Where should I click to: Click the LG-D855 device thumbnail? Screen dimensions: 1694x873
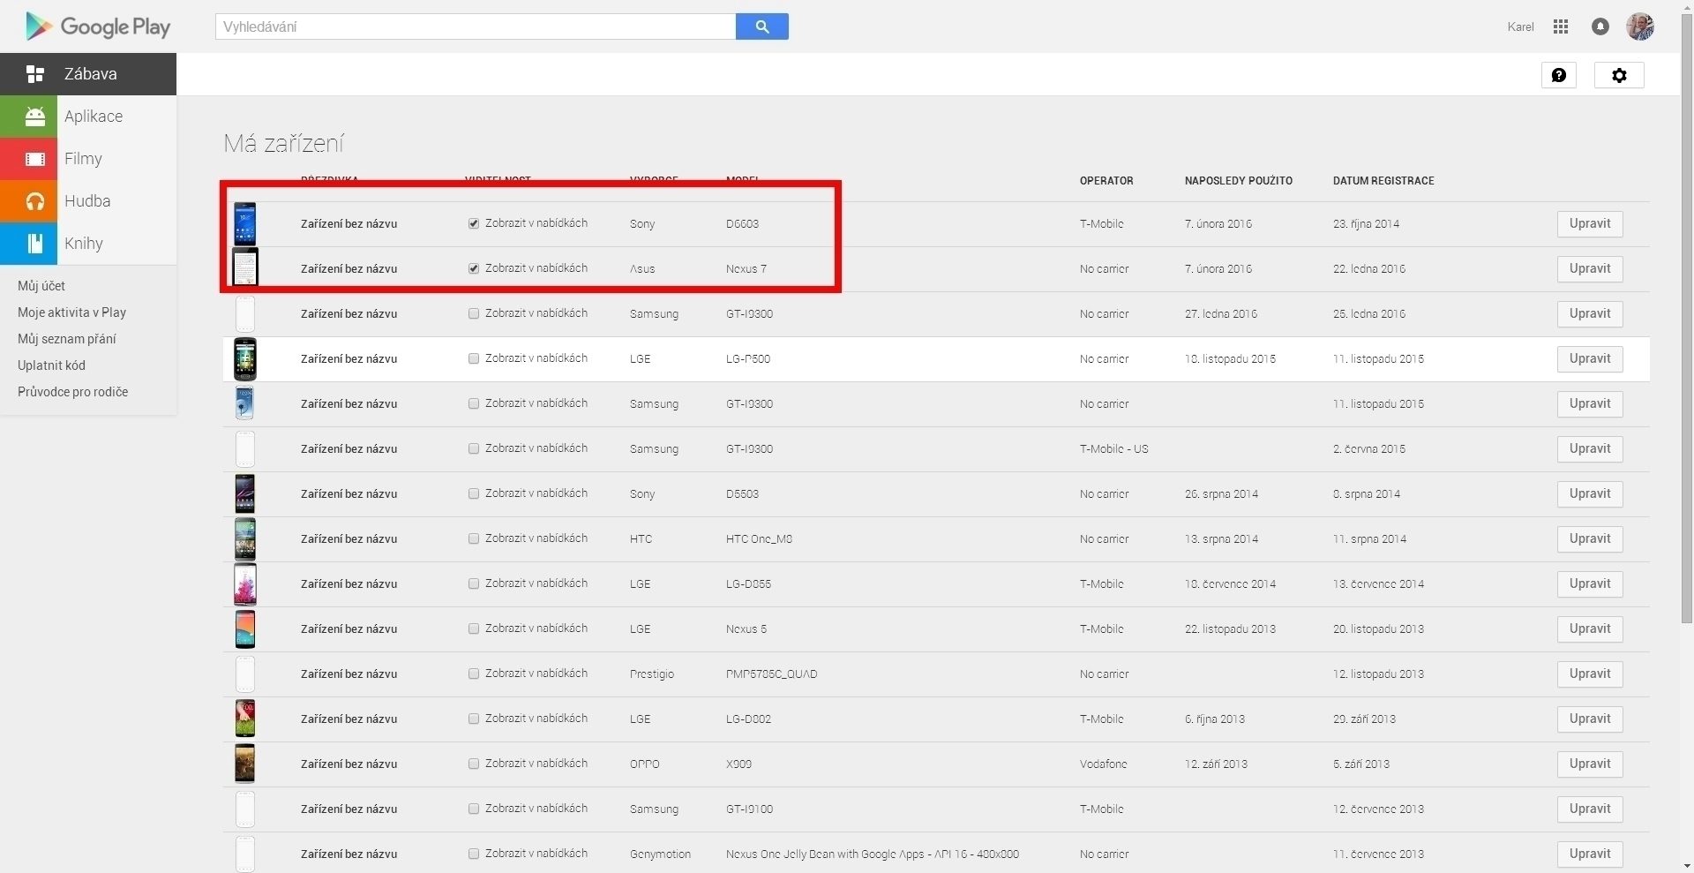(x=244, y=583)
